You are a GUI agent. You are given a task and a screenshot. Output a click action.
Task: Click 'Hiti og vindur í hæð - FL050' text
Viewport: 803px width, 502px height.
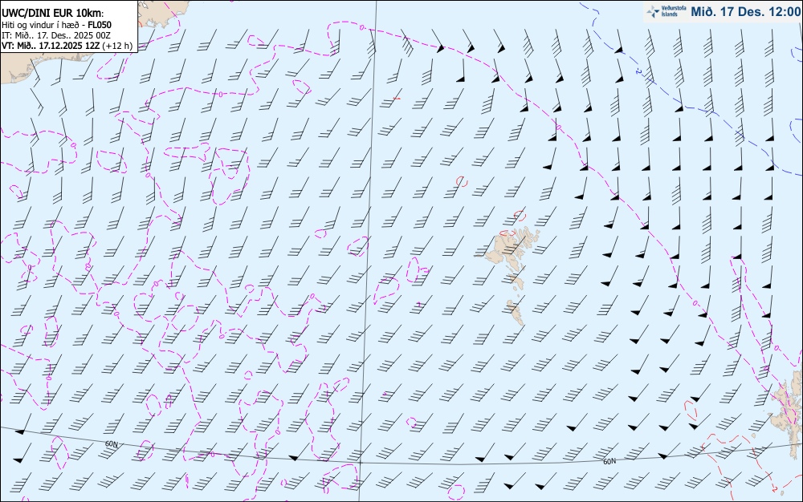pyautogui.click(x=56, y=25)
